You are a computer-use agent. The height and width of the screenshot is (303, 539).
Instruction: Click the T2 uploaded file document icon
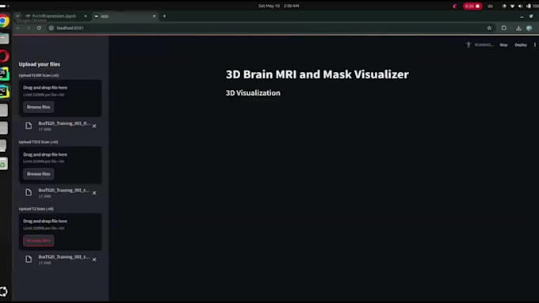[29, 259]
